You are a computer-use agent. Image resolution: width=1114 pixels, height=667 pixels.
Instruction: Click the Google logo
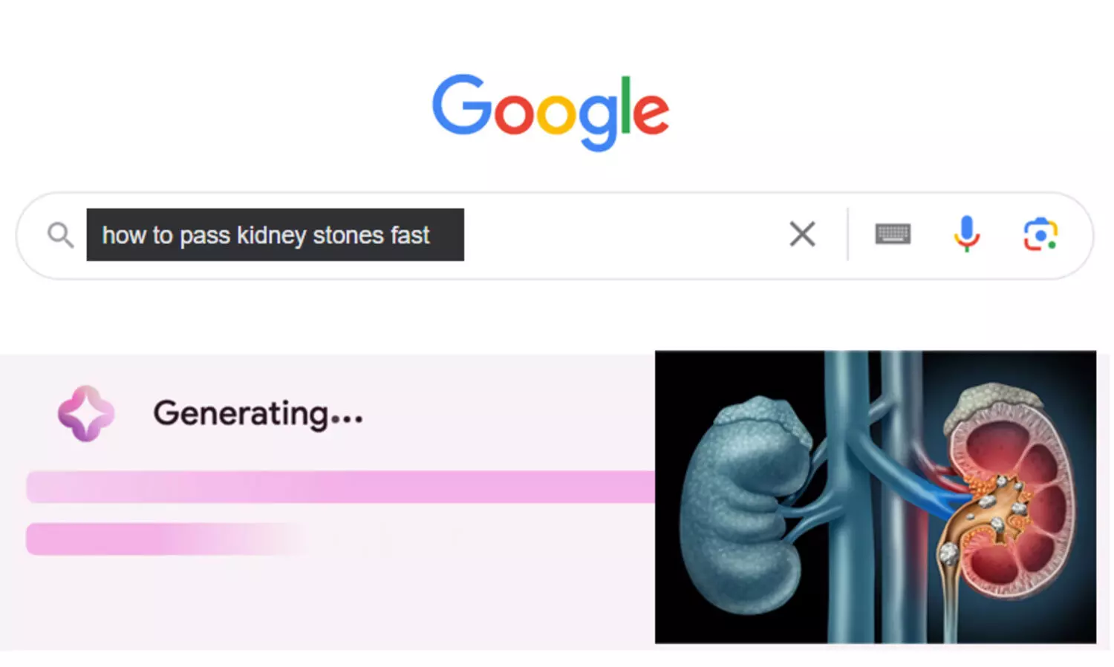pos(550,111)
